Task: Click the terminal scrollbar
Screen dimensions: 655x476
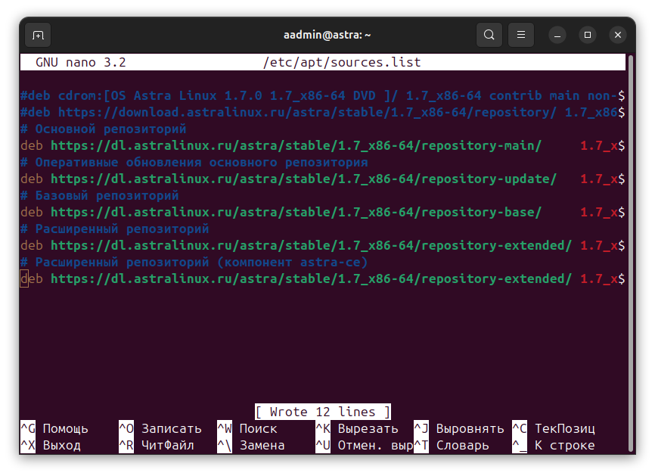Action: coord(631,254)
